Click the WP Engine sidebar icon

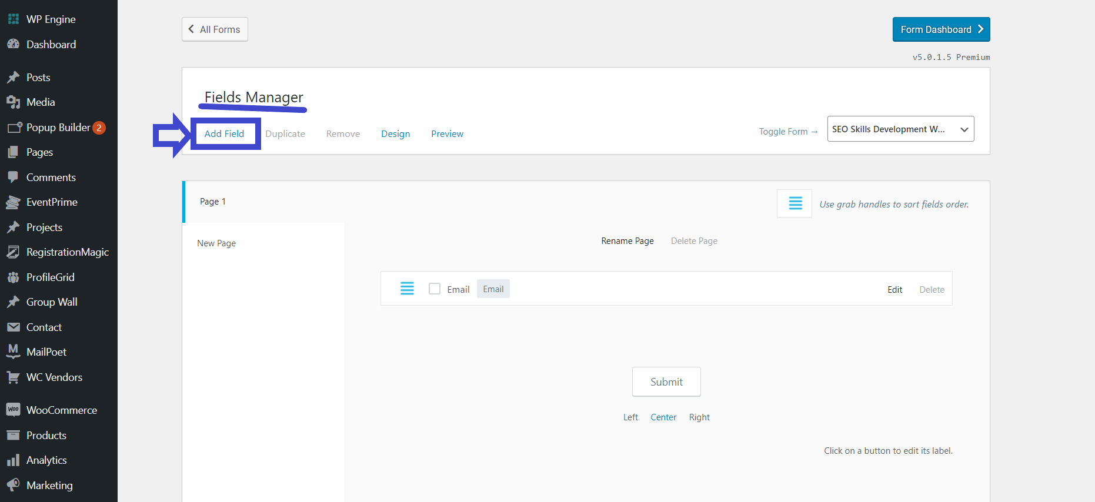click(13, 19)
